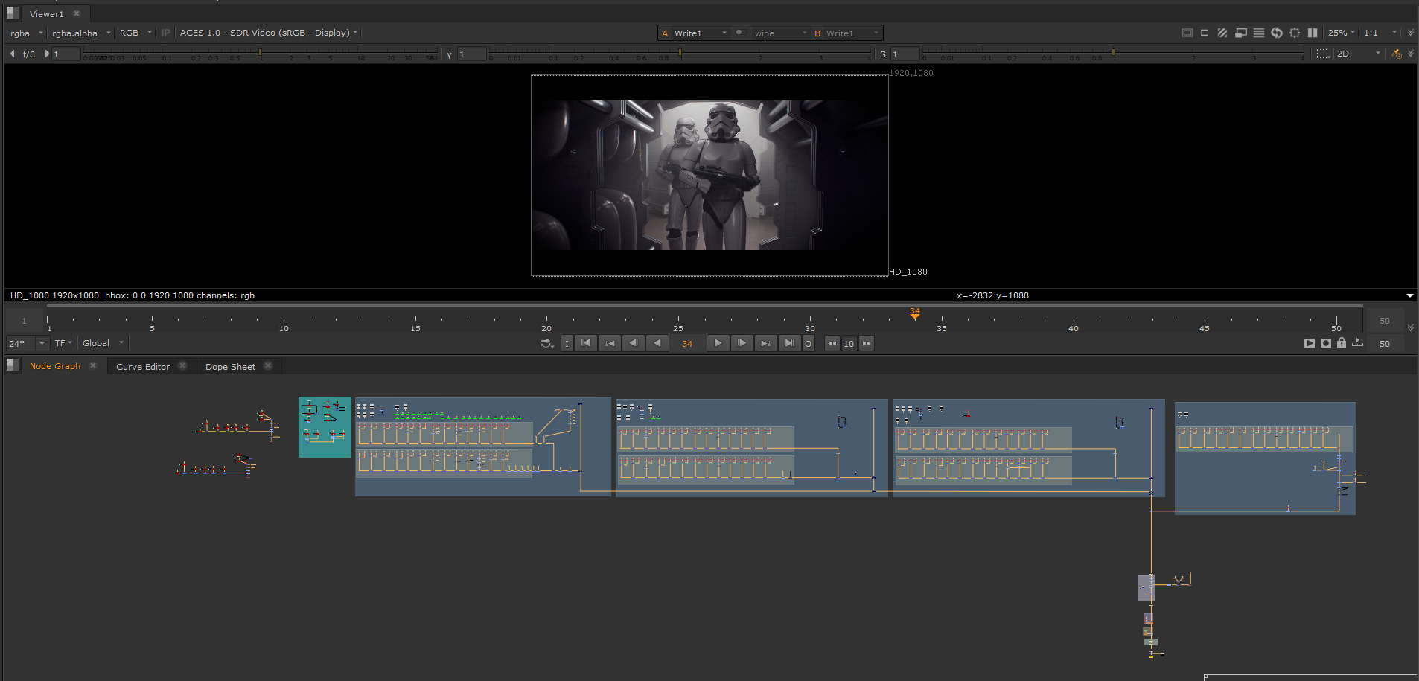Click the current frame field showing 34

coord(687,343)
